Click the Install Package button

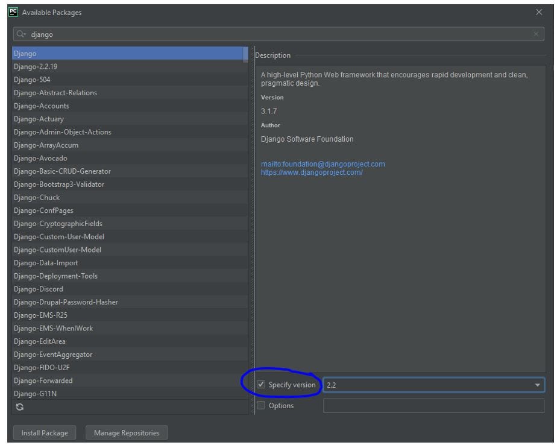click(46, 433)
